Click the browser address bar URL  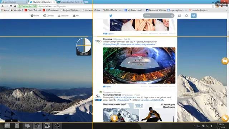point(52,6)
